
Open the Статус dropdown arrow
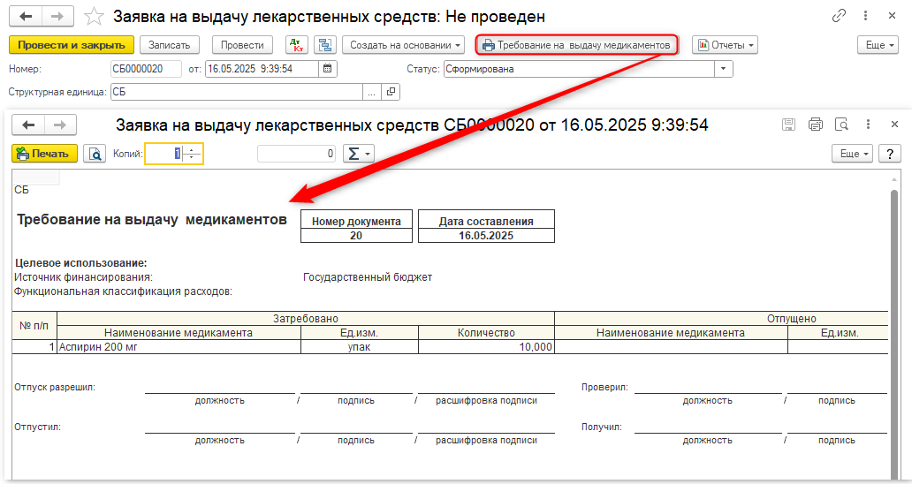click(723, 69)
